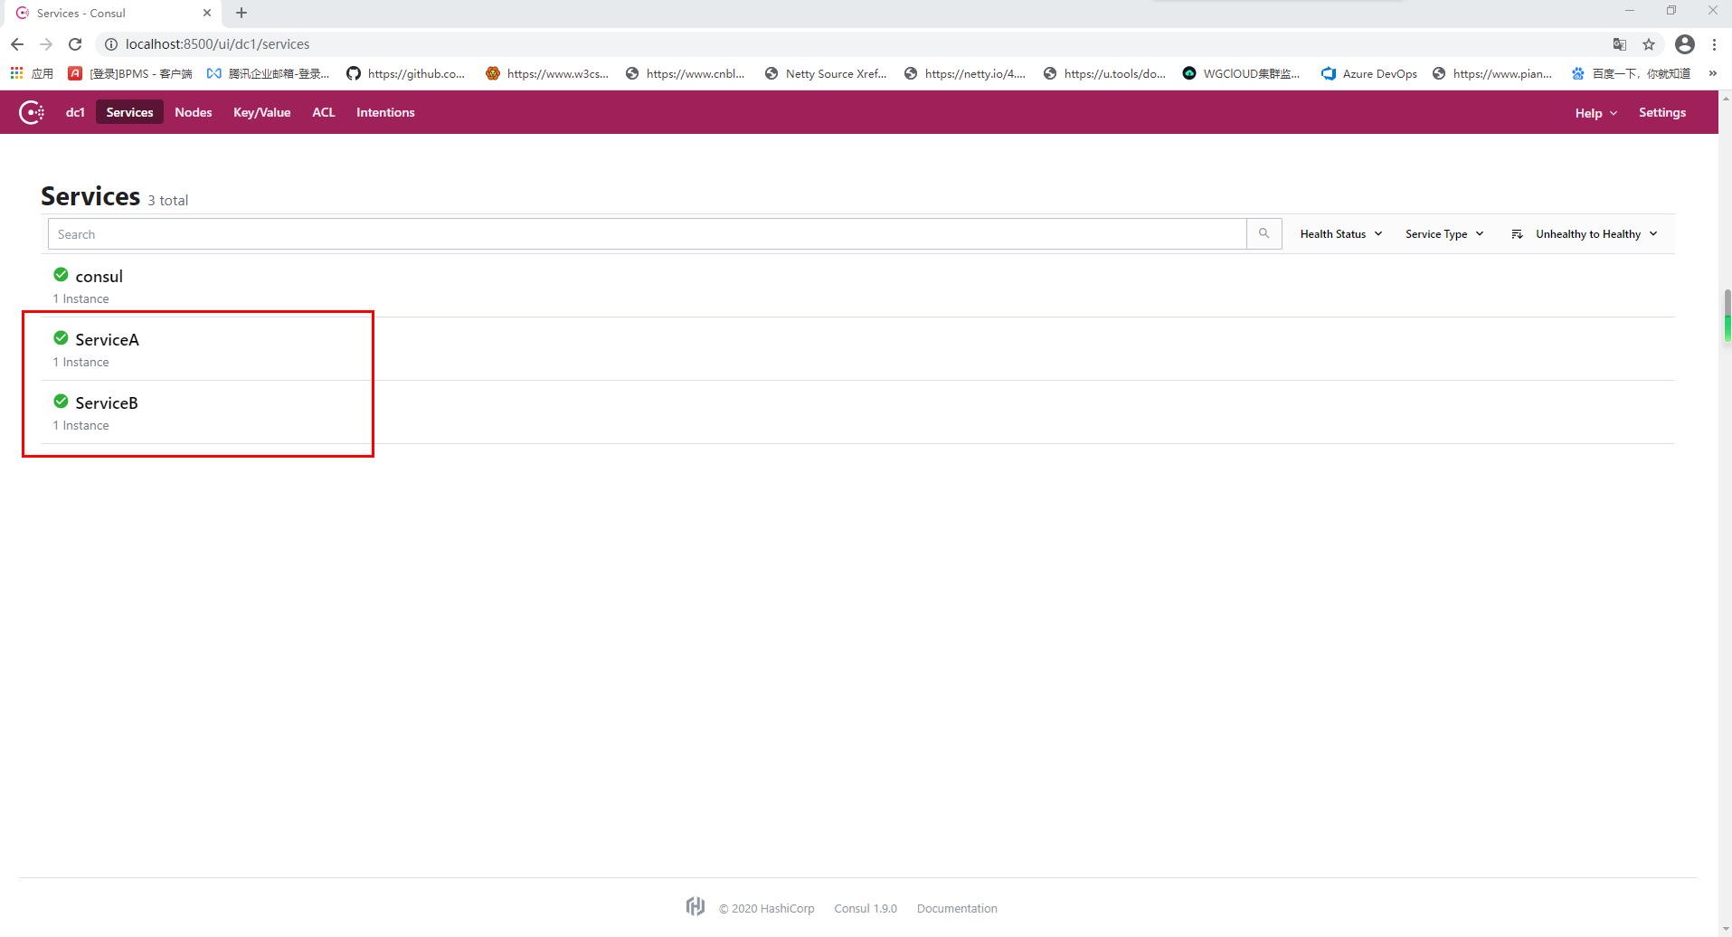Viewport: 1732px width, 937px height.
Task: Switch to the Nodes nav tab
Action: pos(194,112)
